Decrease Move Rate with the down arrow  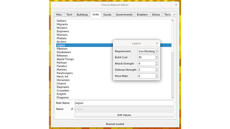click(157, 77)
